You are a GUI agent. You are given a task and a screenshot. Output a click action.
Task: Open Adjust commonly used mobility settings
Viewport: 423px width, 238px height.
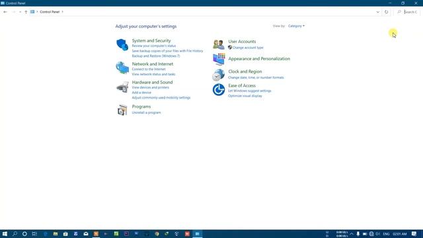click(161, 98)
